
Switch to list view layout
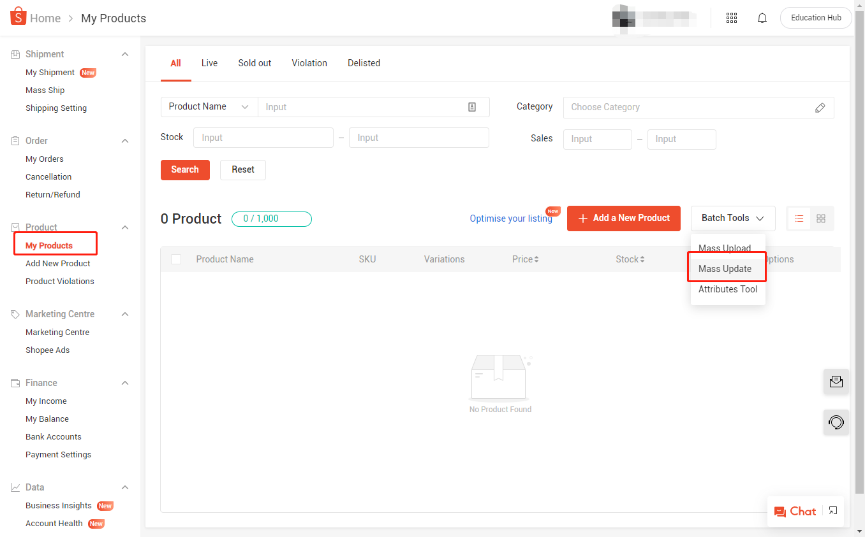pos(799,218)
